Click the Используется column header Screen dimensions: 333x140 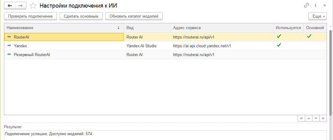point(288,28)
